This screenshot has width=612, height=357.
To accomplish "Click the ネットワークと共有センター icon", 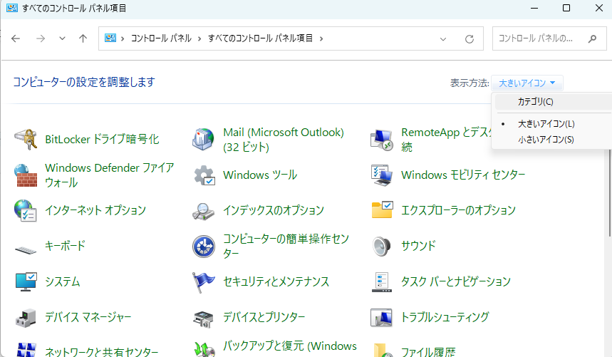I will [x=26, y=350].
